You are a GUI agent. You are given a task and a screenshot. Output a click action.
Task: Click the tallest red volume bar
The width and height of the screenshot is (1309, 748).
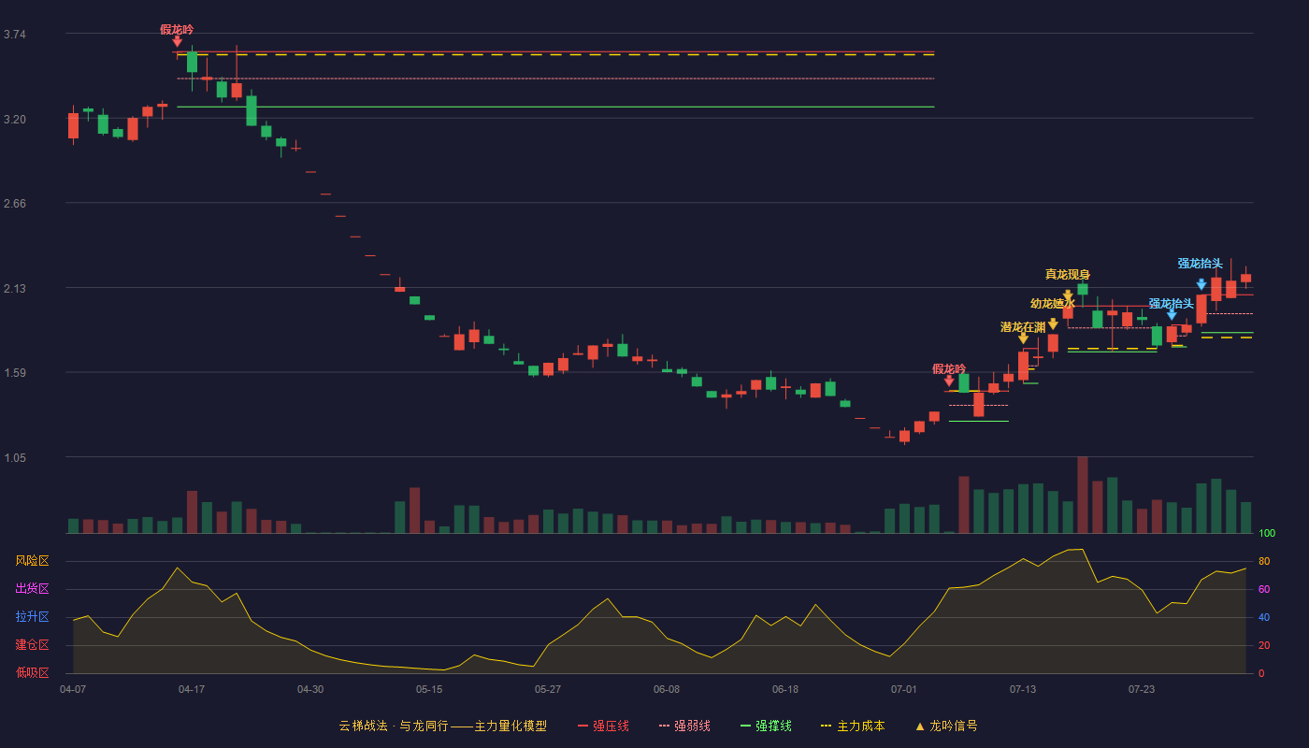(1083, 495)
